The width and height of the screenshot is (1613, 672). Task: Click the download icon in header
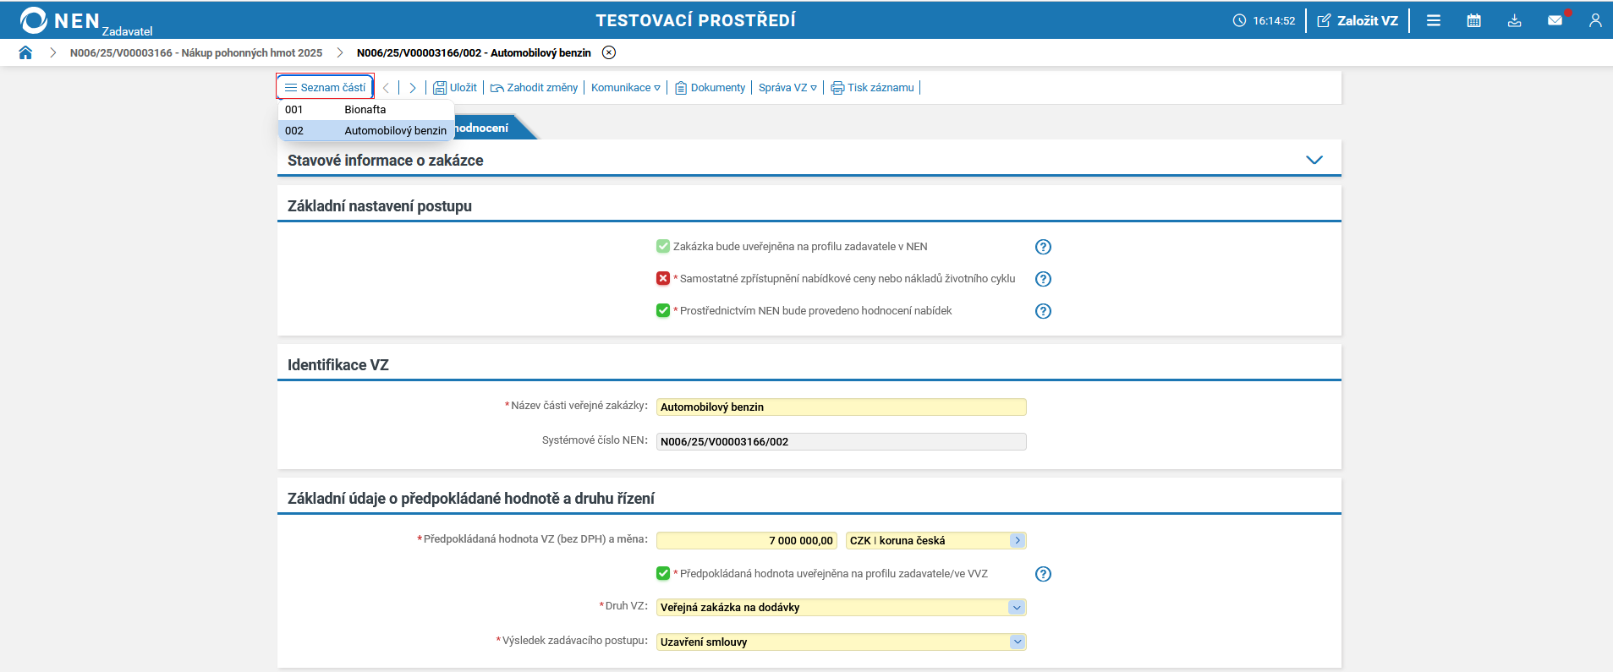coord(1514,20)
